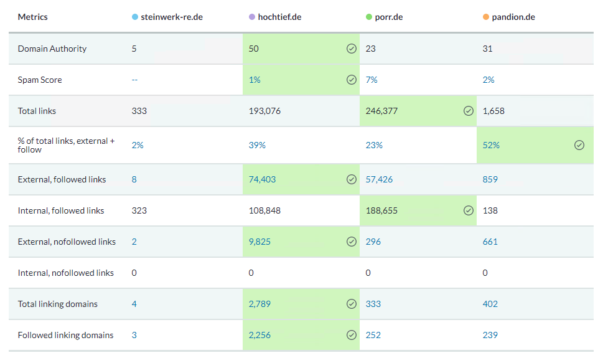This screenshot has width=603, height=363.
Task: Click the blue dot beside steinwerk-re.de
Action: point(135,17)
